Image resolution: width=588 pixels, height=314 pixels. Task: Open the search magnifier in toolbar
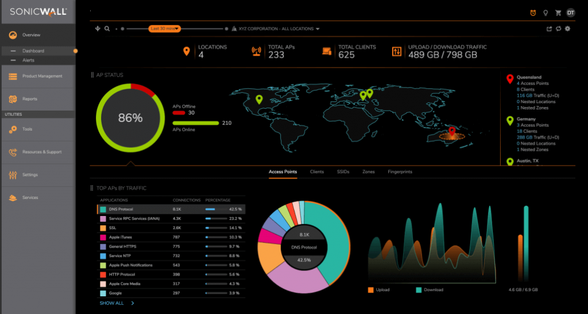pyautogui.click(x=107, y=28)
